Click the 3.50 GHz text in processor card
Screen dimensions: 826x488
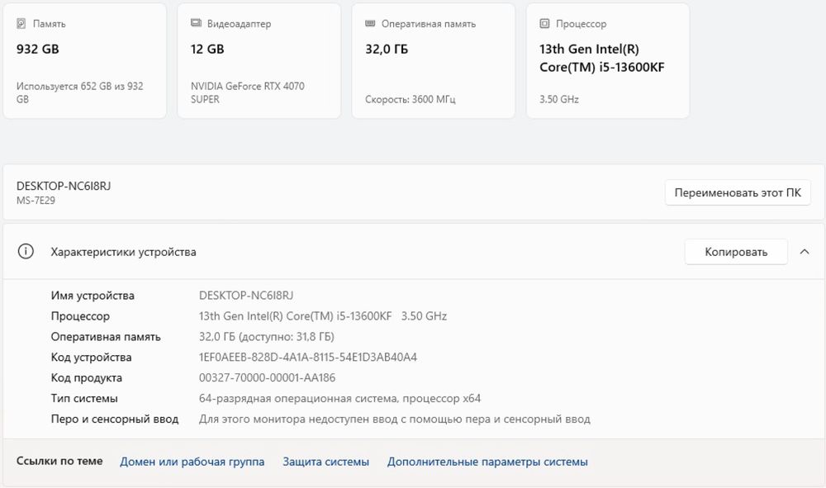(x=559, y=99)
